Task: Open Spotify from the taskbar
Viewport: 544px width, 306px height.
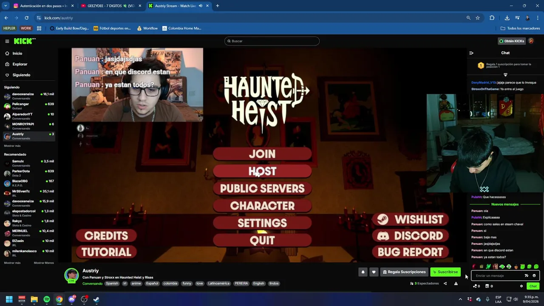Action: (47, 299)
